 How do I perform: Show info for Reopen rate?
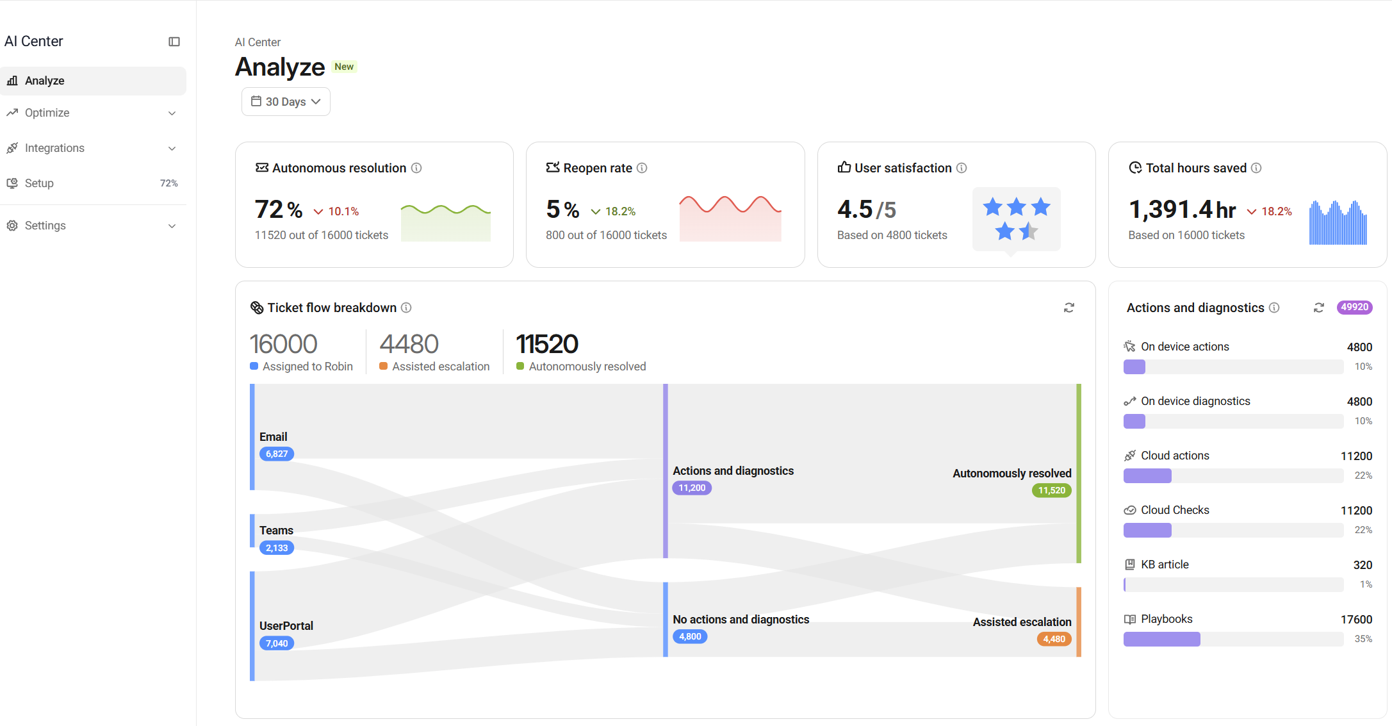coord(642,168)
